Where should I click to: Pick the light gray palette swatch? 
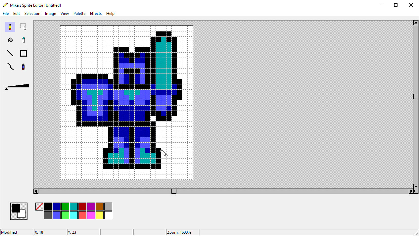108,207
